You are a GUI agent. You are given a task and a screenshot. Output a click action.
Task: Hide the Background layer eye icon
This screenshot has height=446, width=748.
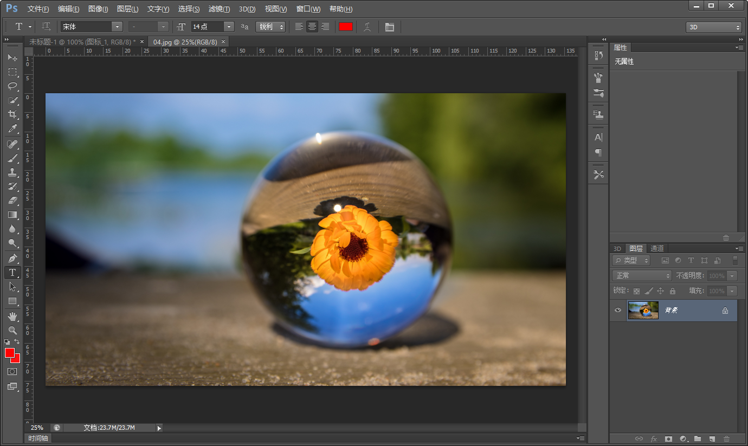[x=618, y=311]
